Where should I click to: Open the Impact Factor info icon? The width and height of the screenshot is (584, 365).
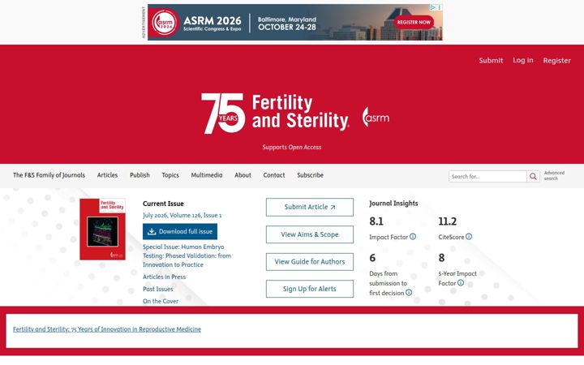point(413,237)
